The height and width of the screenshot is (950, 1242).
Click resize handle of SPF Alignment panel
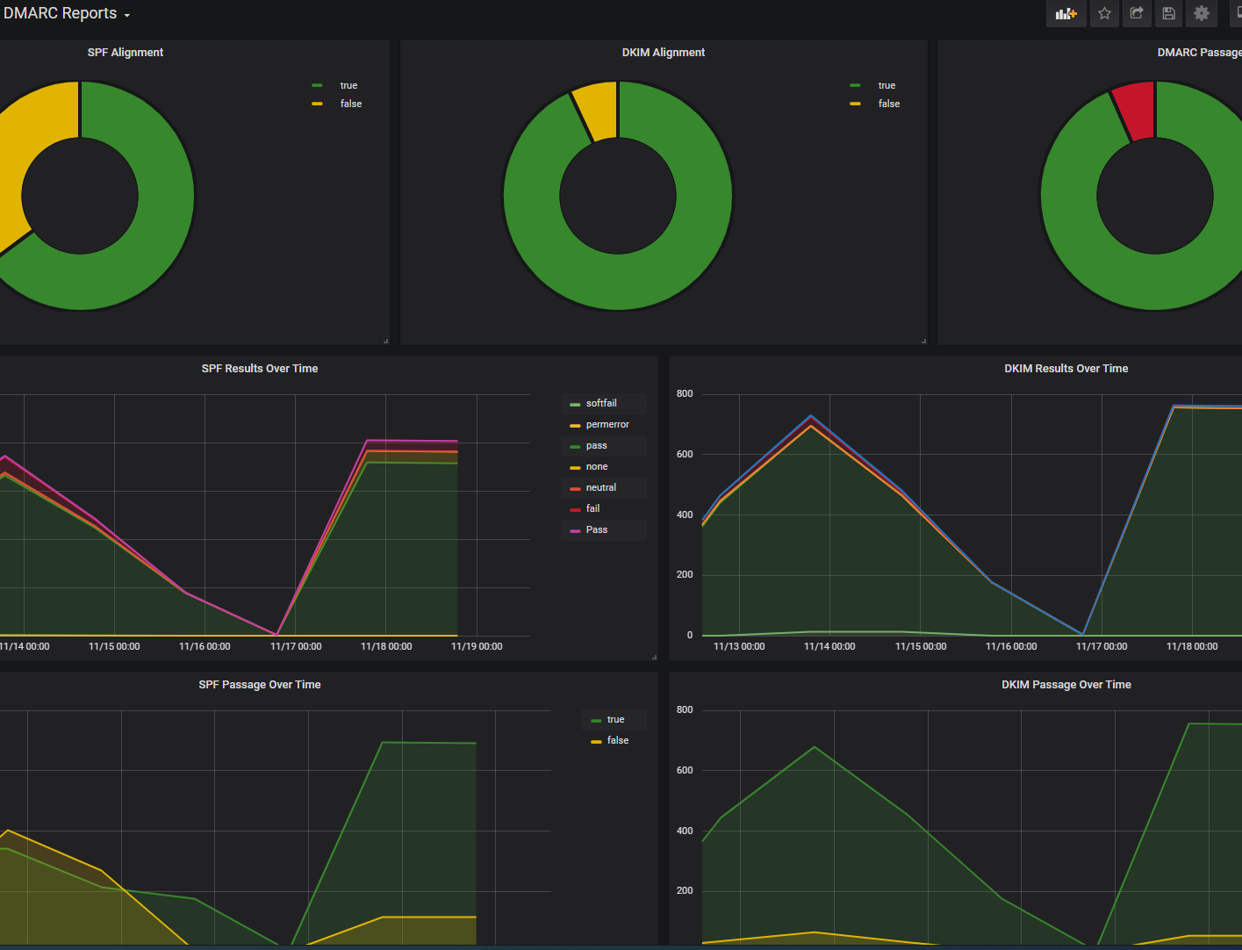point(385,341)
